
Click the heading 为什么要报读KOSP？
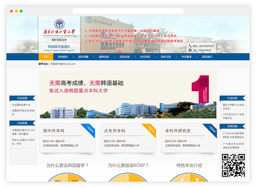(128, 165)
